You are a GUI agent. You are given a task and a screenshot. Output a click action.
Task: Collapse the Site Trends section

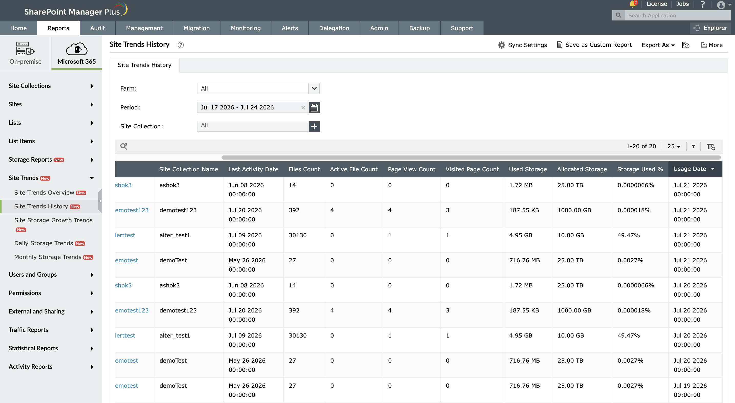pos(51,178)
